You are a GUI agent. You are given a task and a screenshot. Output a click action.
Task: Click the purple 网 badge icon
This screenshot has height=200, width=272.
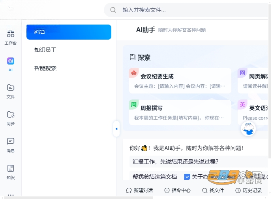[x=242, y=73]
